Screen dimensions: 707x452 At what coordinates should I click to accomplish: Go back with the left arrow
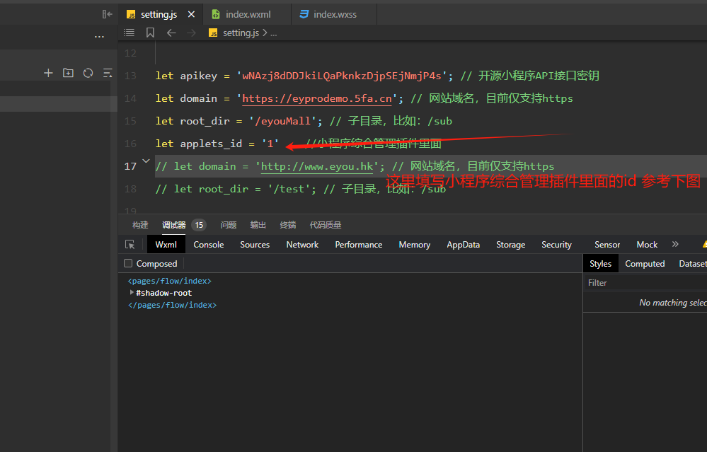(171, 33)
